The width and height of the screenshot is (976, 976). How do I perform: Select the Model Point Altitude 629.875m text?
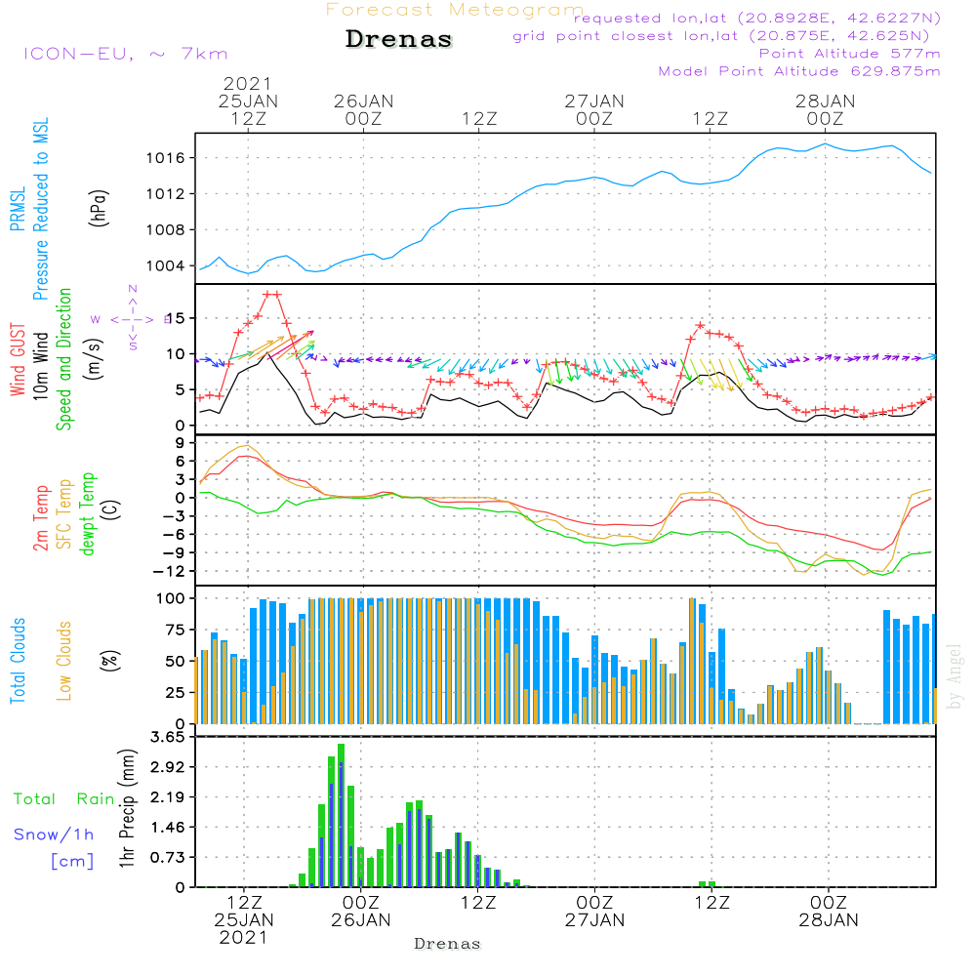[799, 71]
